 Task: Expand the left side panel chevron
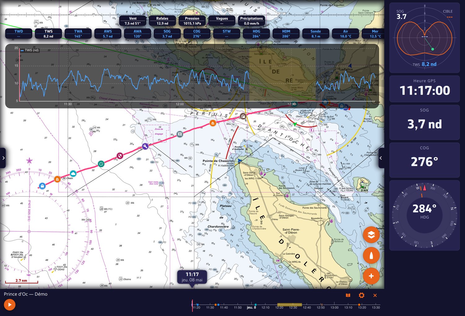(3, 158)
